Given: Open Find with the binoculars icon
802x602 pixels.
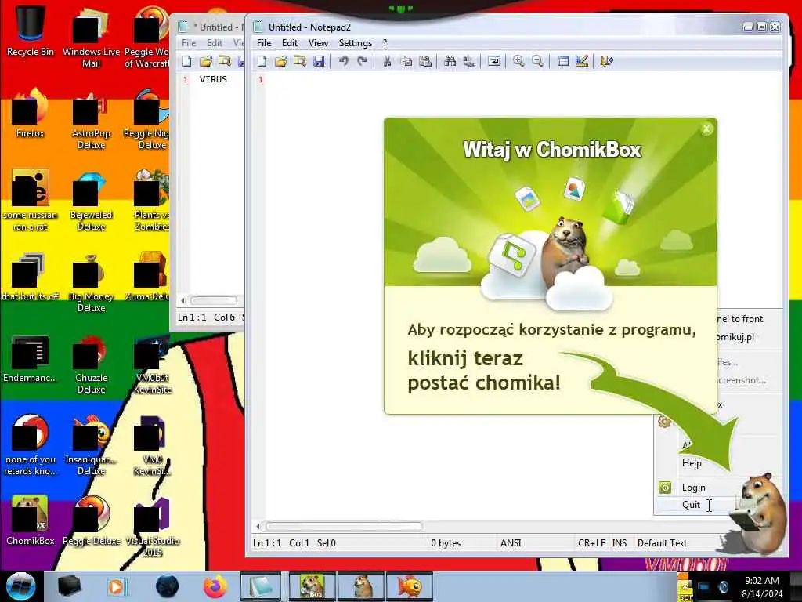Looking at the screenshot, I should pos(450,61).
